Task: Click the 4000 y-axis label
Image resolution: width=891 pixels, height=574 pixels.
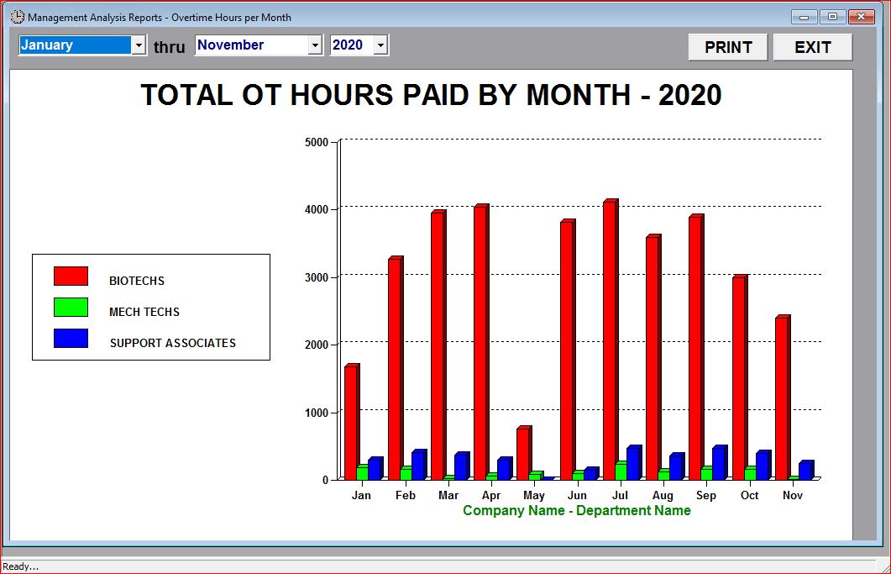Action: click(x=317, y=209)
